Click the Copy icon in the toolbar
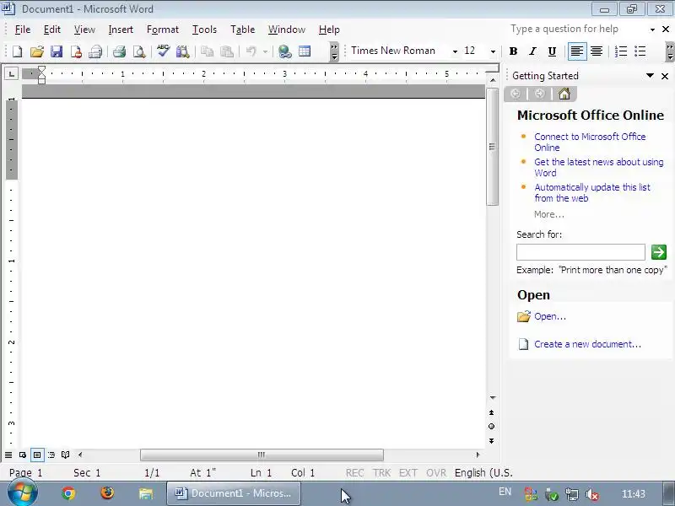The width and height of the screenshot is (675, 506). click(207, 51)
